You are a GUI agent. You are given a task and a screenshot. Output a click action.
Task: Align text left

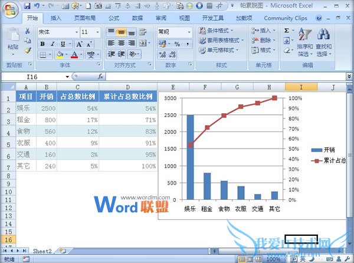click(x=111, y=43)
